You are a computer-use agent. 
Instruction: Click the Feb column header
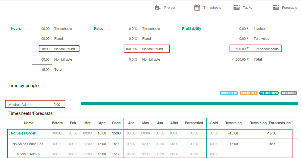(x=73, y=123)
